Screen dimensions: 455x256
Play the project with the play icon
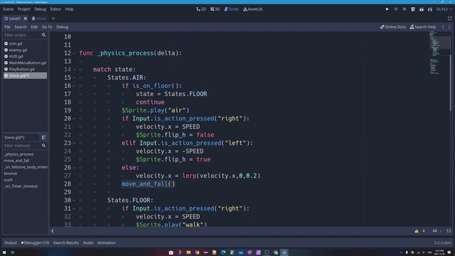(x=387, y=9)
